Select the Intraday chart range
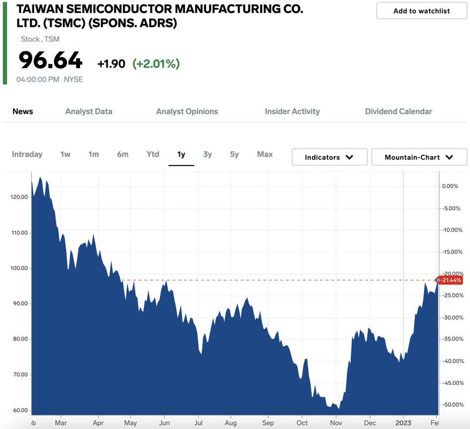The width and height of the screenshot is (470, 429). 27,154
